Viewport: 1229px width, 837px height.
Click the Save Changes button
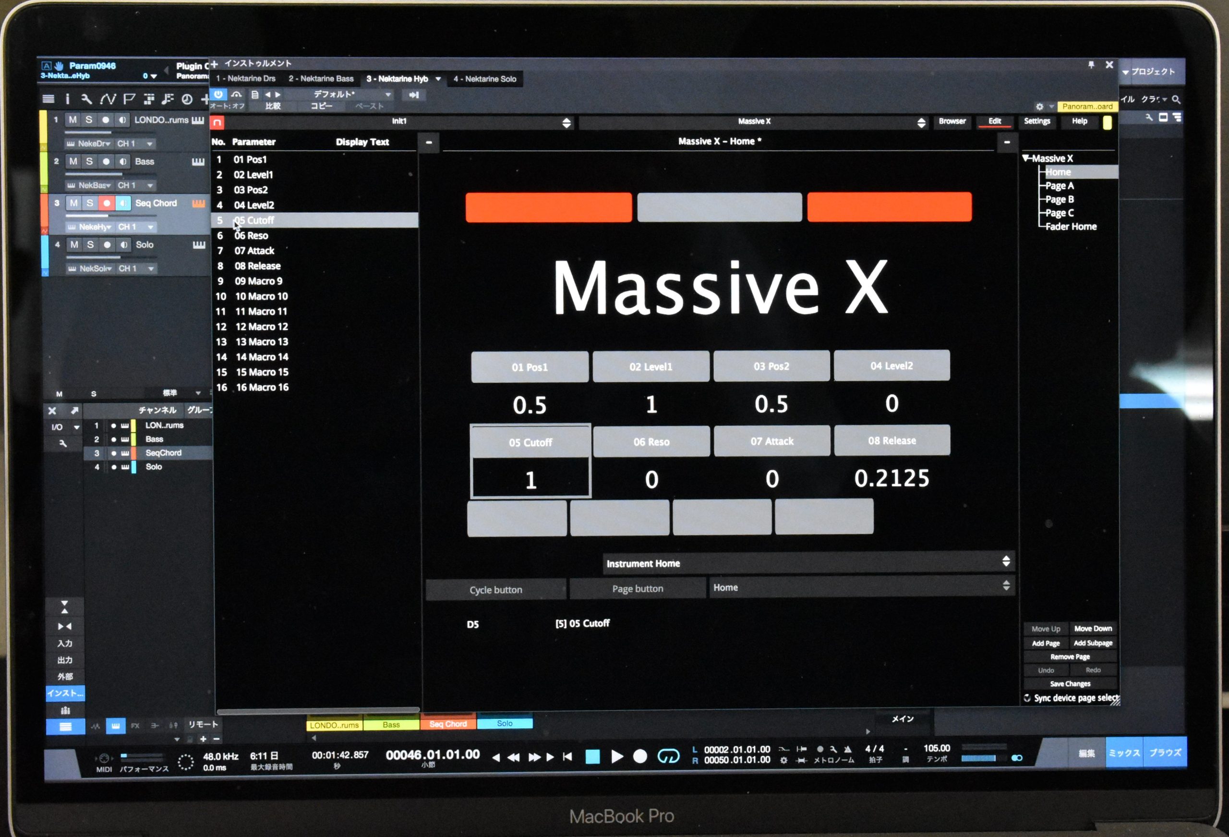click(1070, 683)
